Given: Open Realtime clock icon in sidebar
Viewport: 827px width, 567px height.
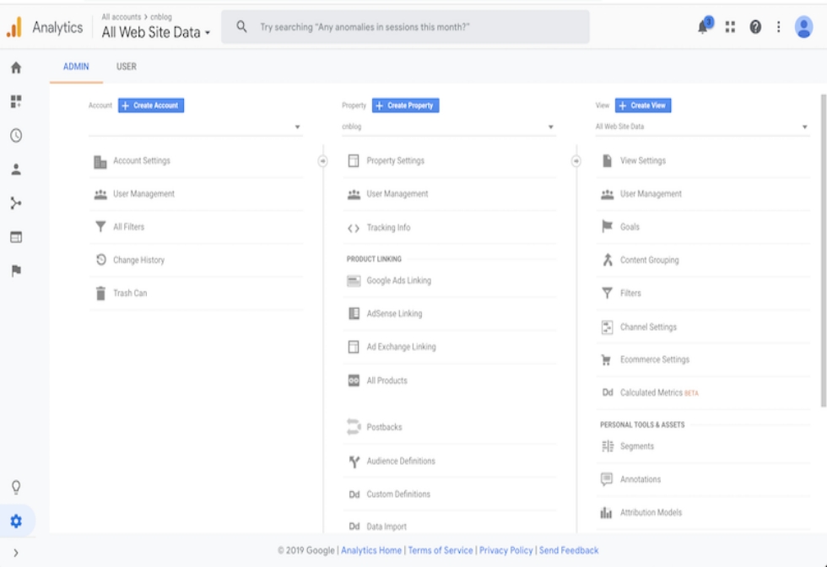Looking at the screenshot, I should tap(15, 135).
